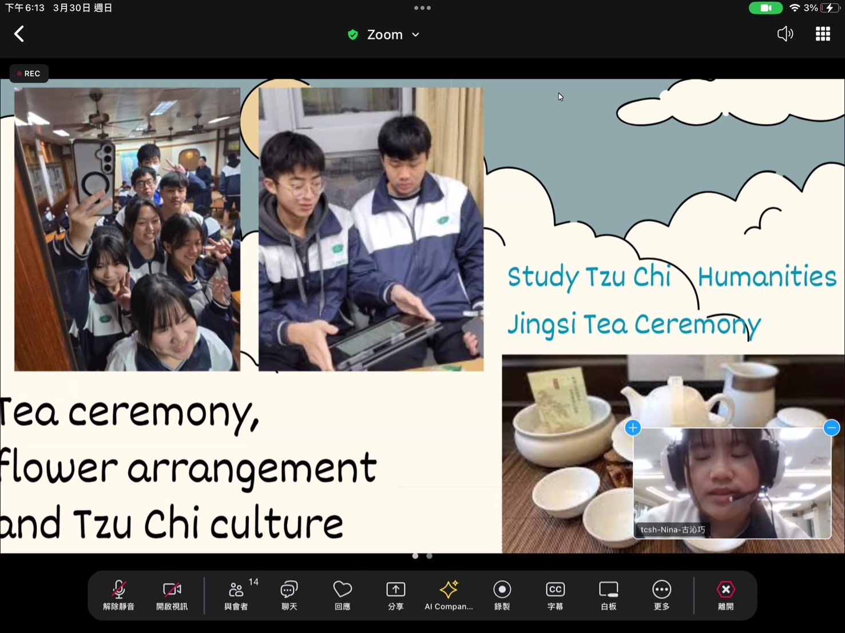
Task: Tap the speaker audio output icon
Action: (x=785, y=34)
